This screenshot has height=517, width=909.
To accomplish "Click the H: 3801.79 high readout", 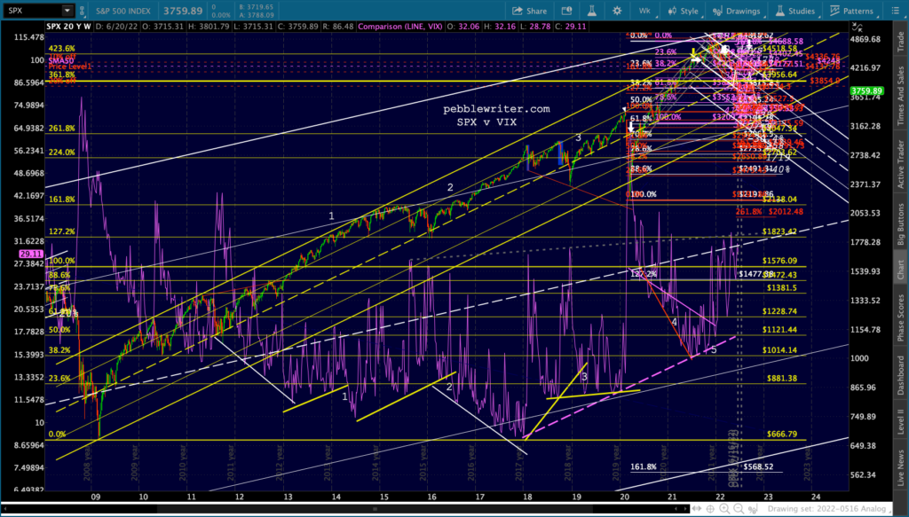I will tap(208, 27).
